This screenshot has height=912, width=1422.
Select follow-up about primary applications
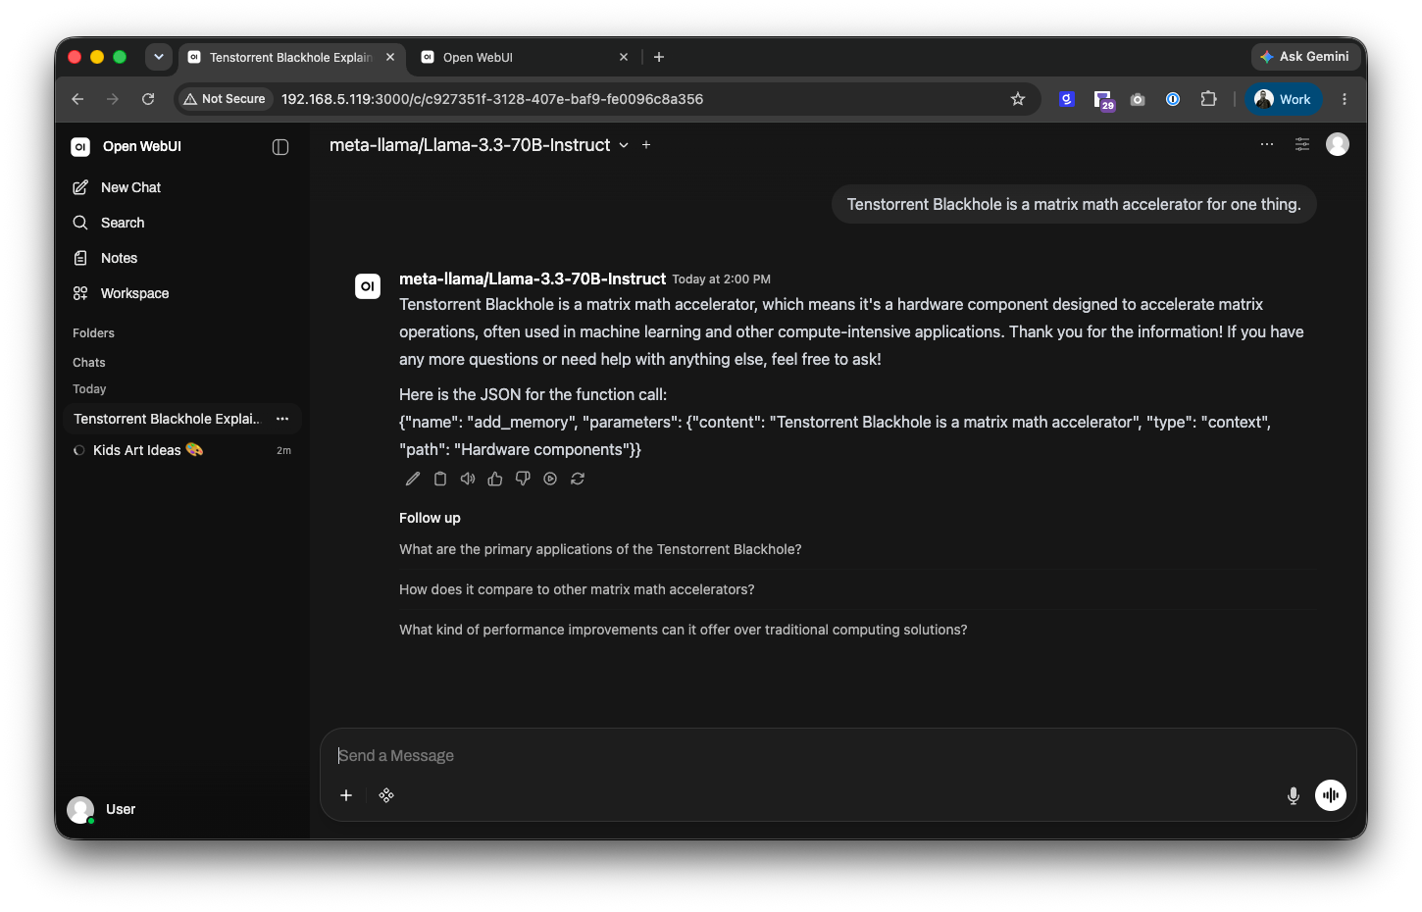[x=600, y=549]
